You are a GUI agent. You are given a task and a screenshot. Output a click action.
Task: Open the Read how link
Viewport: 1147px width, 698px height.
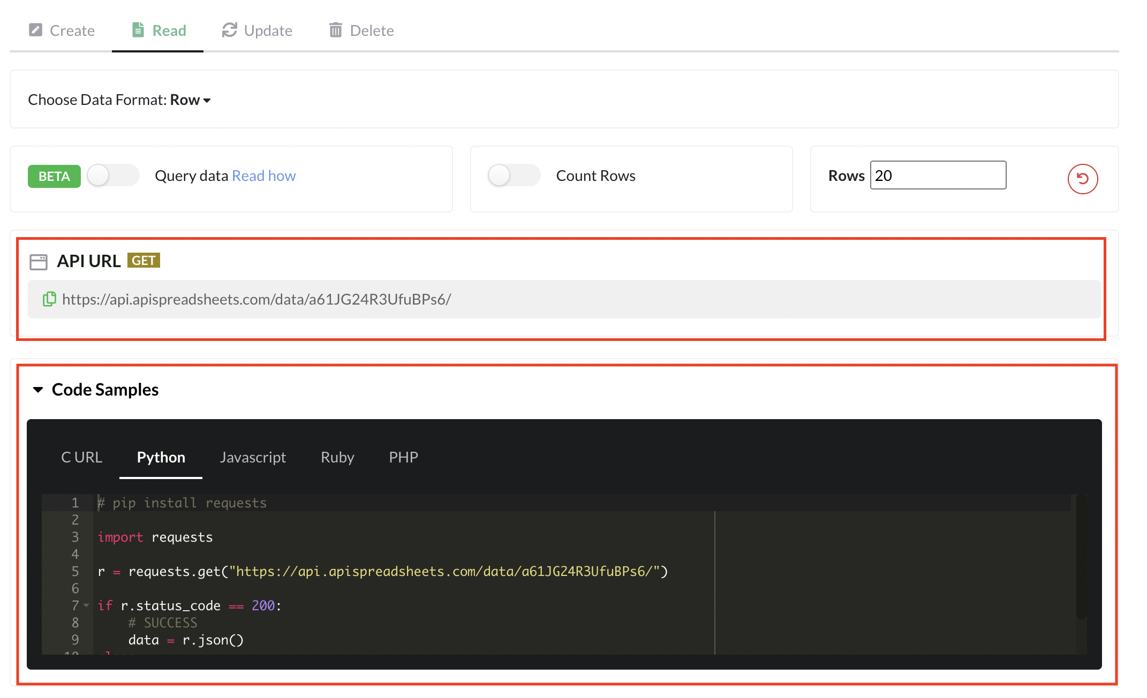[x=264, y=176]
